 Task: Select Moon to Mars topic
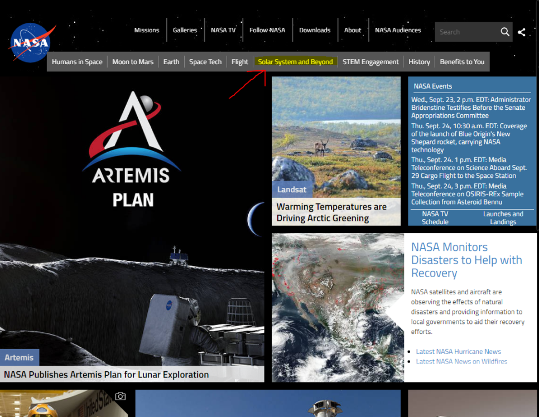tap(133, 62)
